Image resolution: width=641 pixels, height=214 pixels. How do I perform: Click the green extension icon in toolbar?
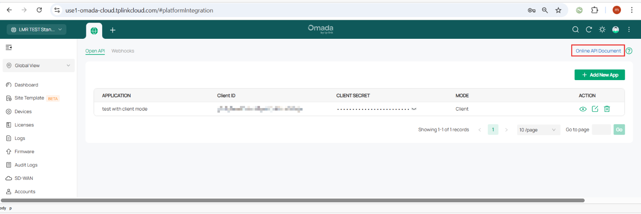pyautogui.click(x=579, y=10)
